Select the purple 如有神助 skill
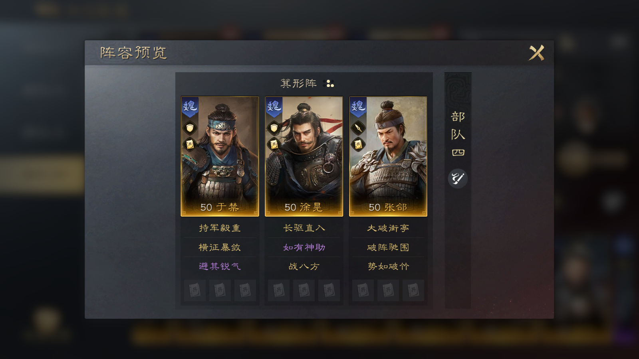 (304, 247)
